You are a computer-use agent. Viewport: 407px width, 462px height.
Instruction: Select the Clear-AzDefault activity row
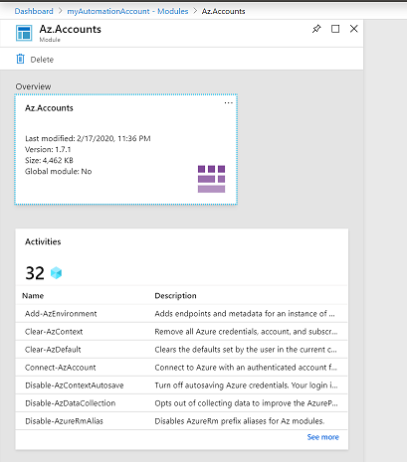pyautogui.click(x=181, y=350)
